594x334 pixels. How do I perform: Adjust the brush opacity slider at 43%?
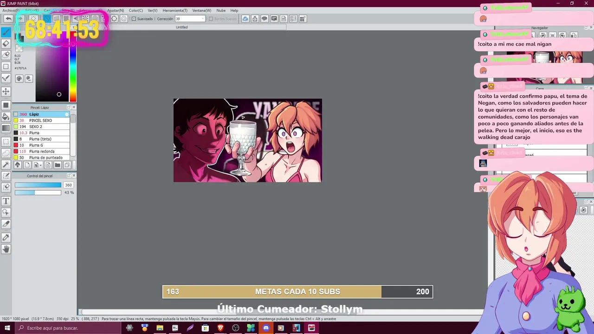[x=38, y=193]
